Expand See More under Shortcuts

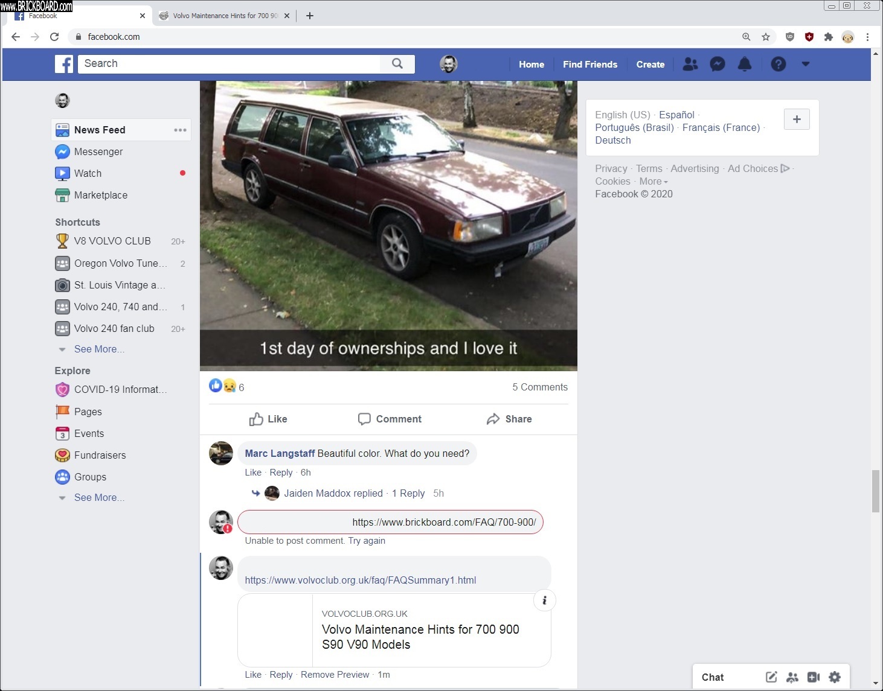click(99, 349)
